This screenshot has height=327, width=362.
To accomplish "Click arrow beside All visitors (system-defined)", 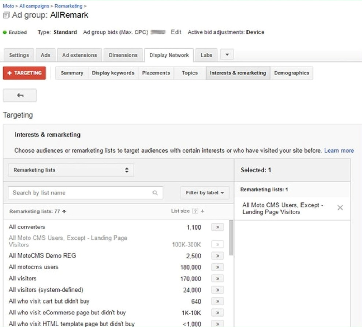I will (217, 290).
